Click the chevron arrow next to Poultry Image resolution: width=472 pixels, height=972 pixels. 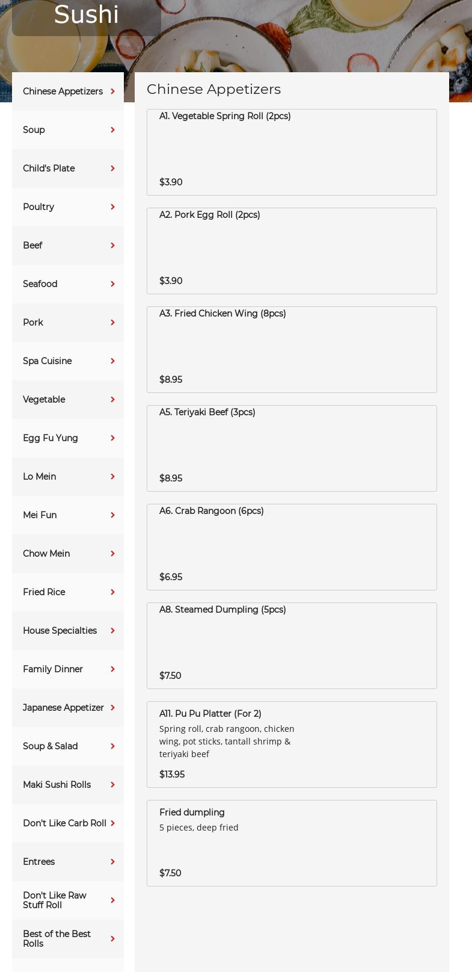tap(112, 207)
